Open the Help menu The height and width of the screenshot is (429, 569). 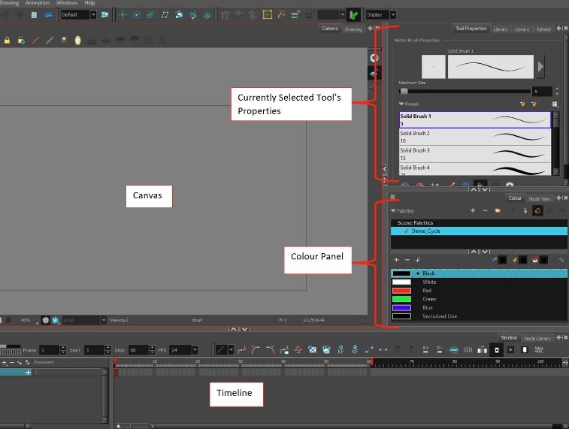[89, 3]
